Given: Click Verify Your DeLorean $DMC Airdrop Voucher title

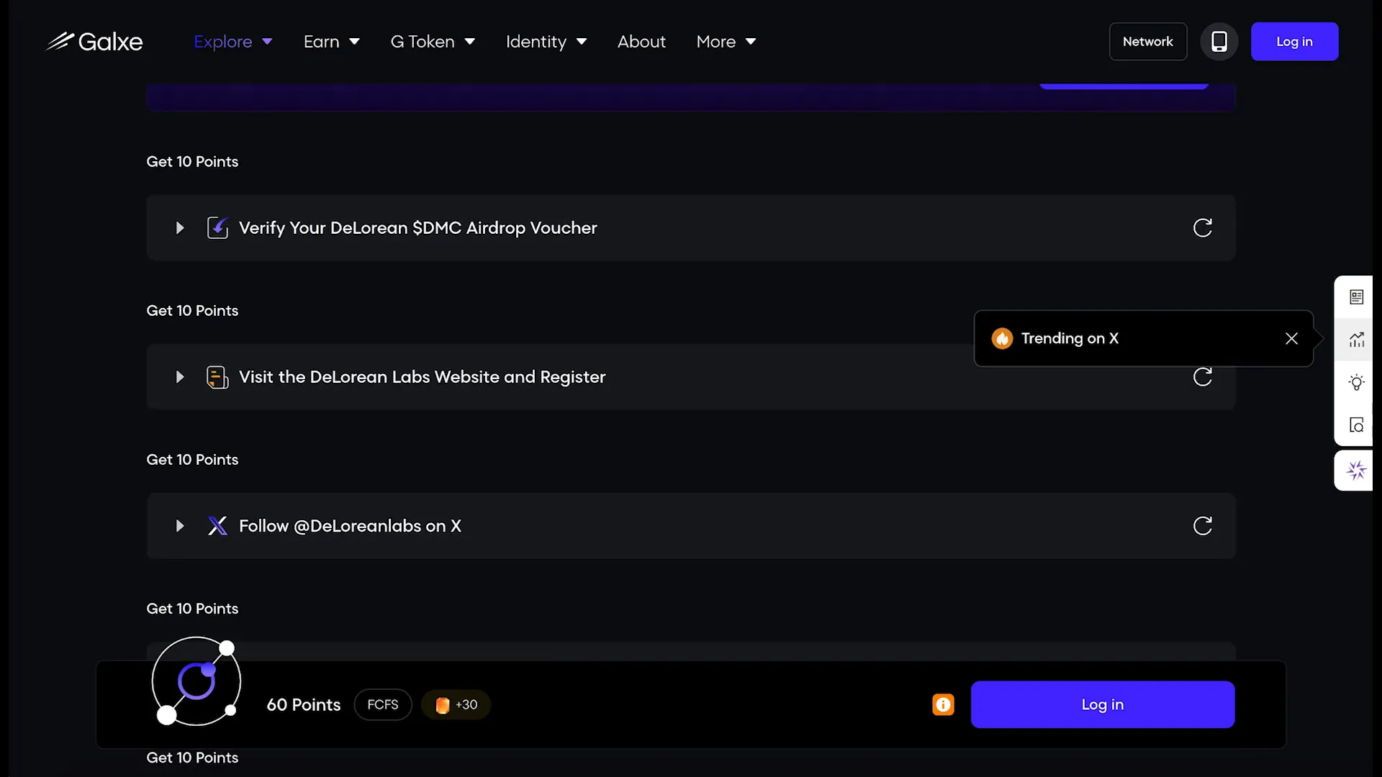Looking at the screenshot, I should click(x=418, y=228).
